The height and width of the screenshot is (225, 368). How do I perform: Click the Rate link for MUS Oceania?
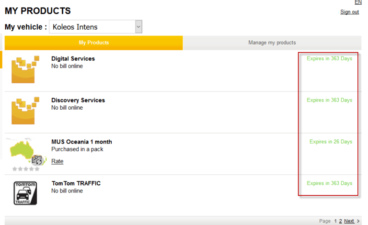point(57,161)
